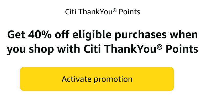The image size is (205, 101).
Task: Click the word "shop" in the headline
Action: (x=42, y=49)
